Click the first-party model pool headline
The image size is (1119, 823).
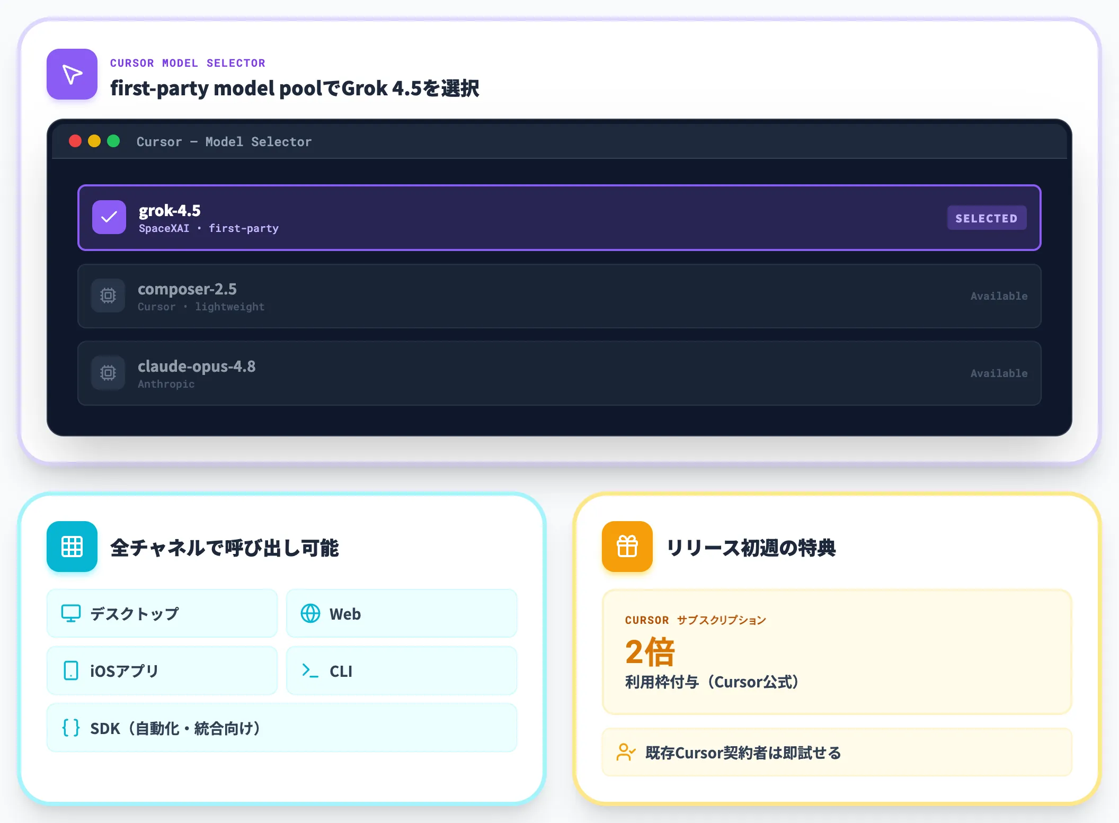(x=295, y=88)
